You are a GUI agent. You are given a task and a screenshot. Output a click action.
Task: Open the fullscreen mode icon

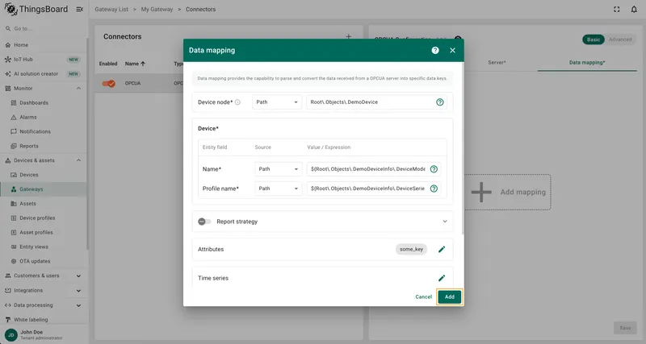click(617, 9)
